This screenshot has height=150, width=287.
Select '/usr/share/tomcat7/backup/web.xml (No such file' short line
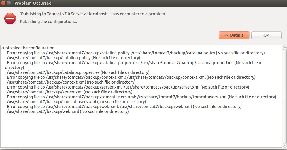[x=68, y=111]
